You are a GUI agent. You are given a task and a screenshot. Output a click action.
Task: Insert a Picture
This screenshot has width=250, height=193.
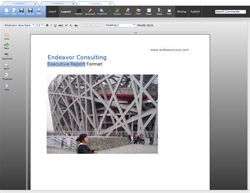pos(117,12)
